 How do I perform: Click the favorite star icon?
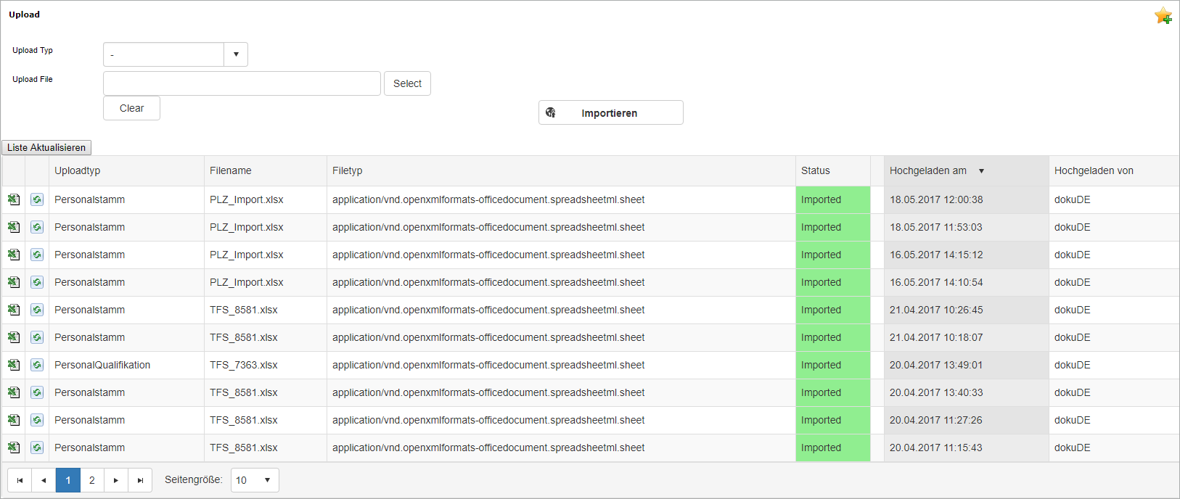click(x=1163, y=15)
